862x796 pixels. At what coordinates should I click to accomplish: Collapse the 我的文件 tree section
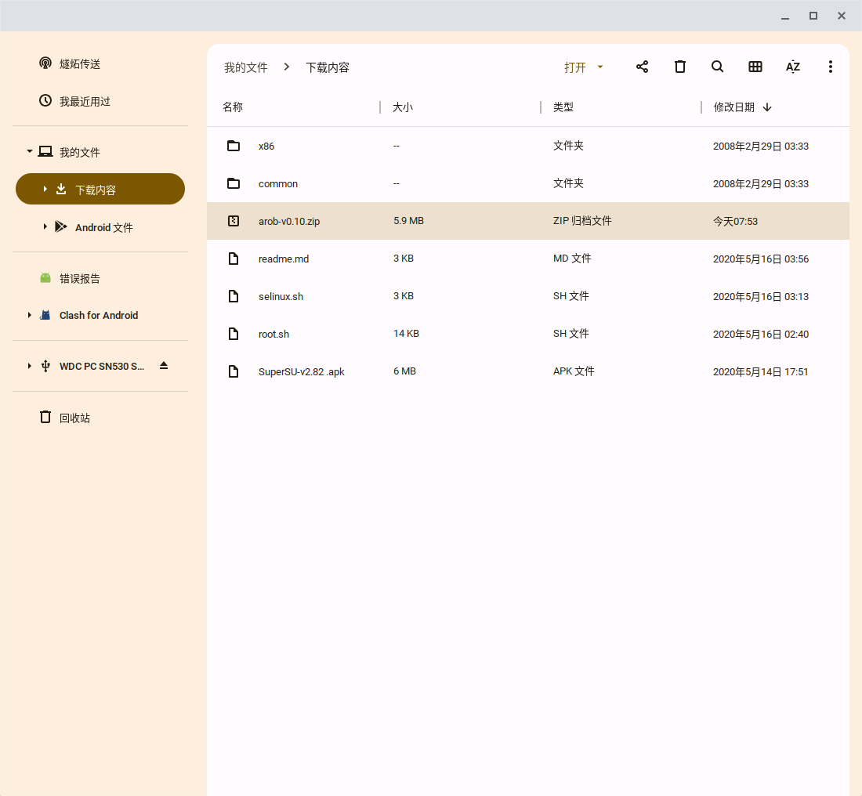(x=30, y=152)
